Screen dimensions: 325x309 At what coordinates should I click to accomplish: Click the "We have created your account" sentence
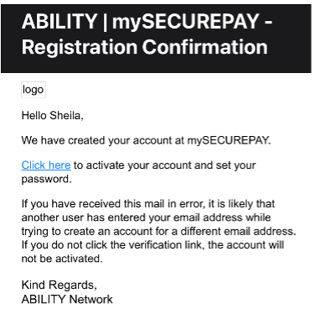coord(146,140)
